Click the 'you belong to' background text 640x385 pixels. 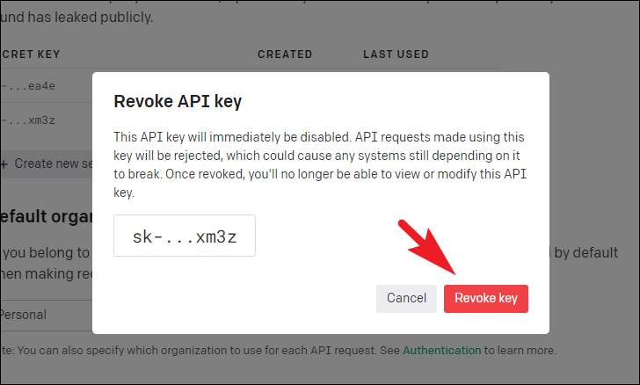pos(46,253)
